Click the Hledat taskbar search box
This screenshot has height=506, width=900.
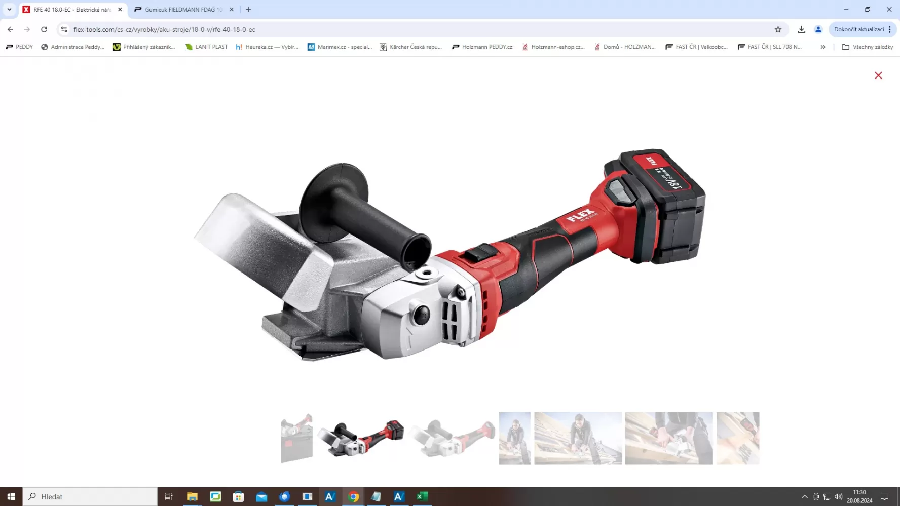point(90,496)
